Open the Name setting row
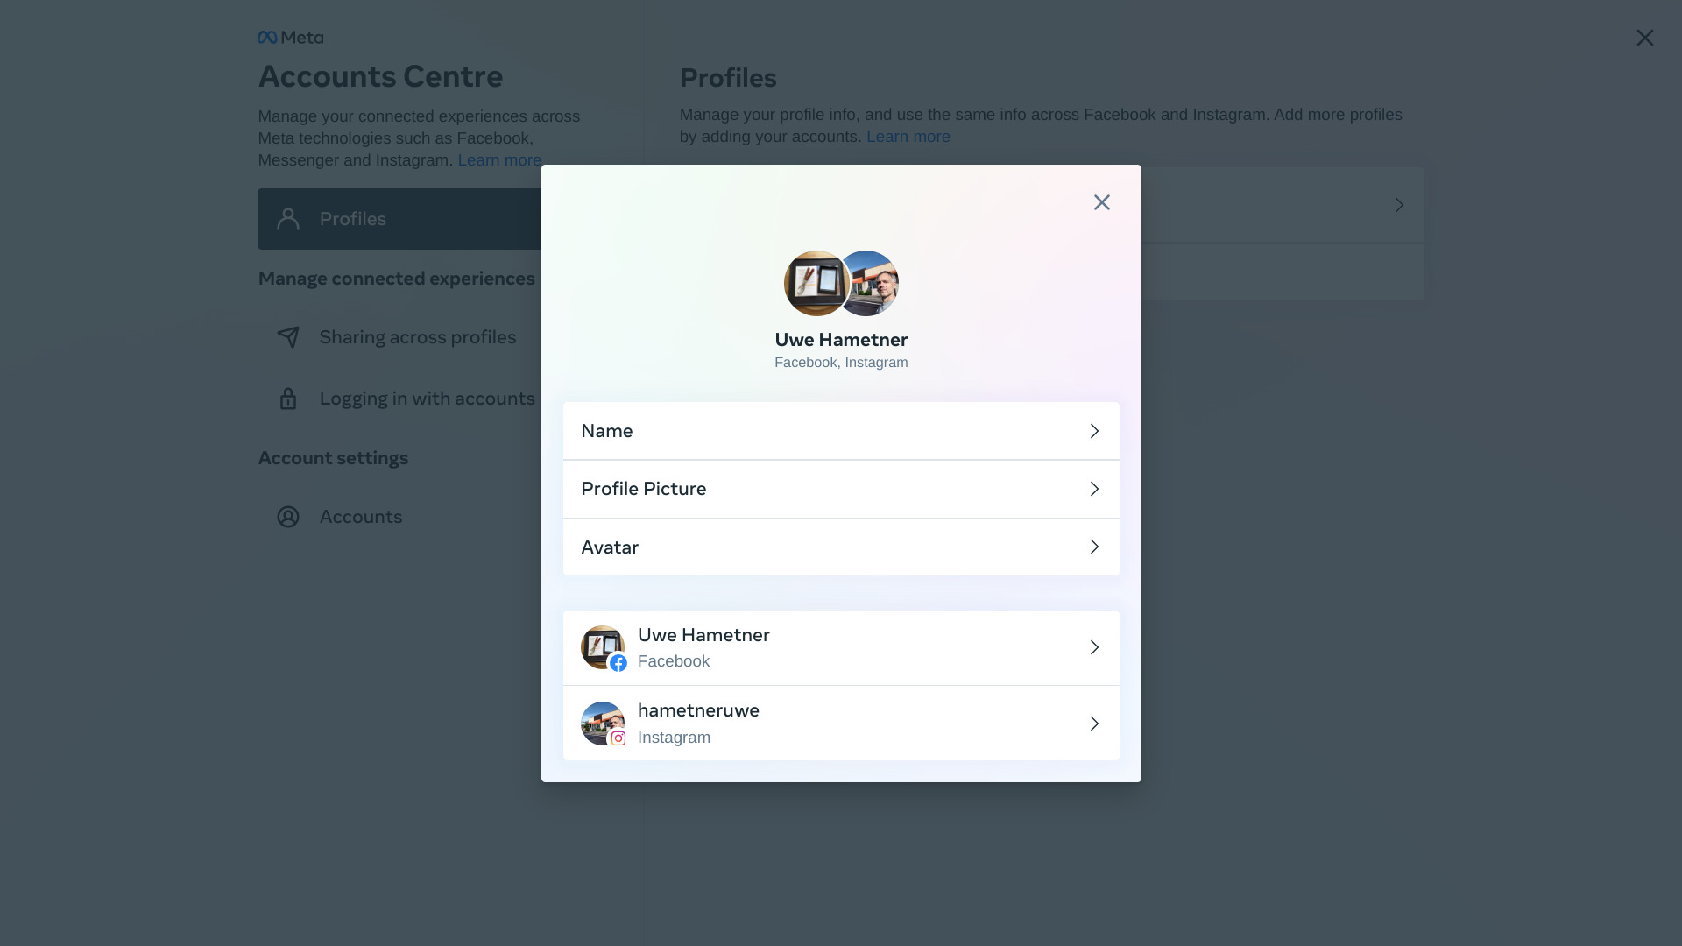Image resolution: width=1682 pixels, height=946 pixels. [x=841, y=431]
